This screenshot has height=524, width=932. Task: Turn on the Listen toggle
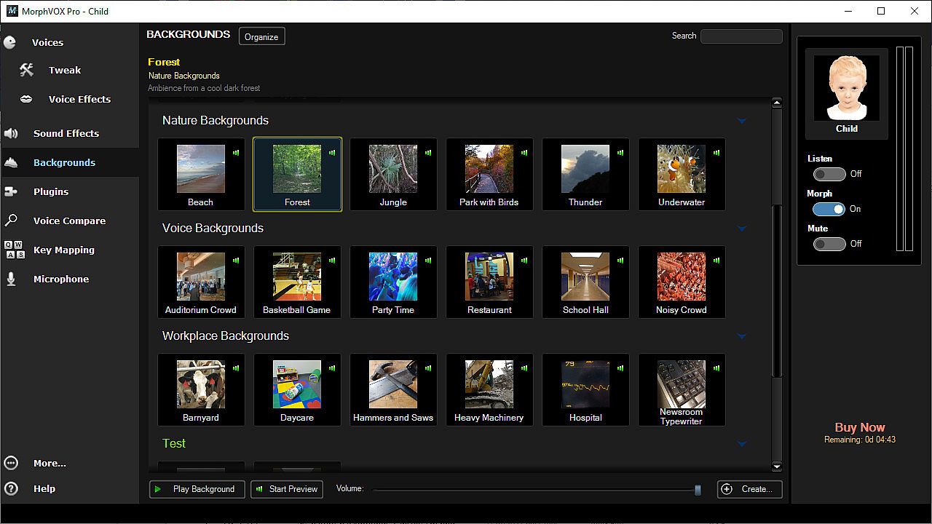point(829,174)
